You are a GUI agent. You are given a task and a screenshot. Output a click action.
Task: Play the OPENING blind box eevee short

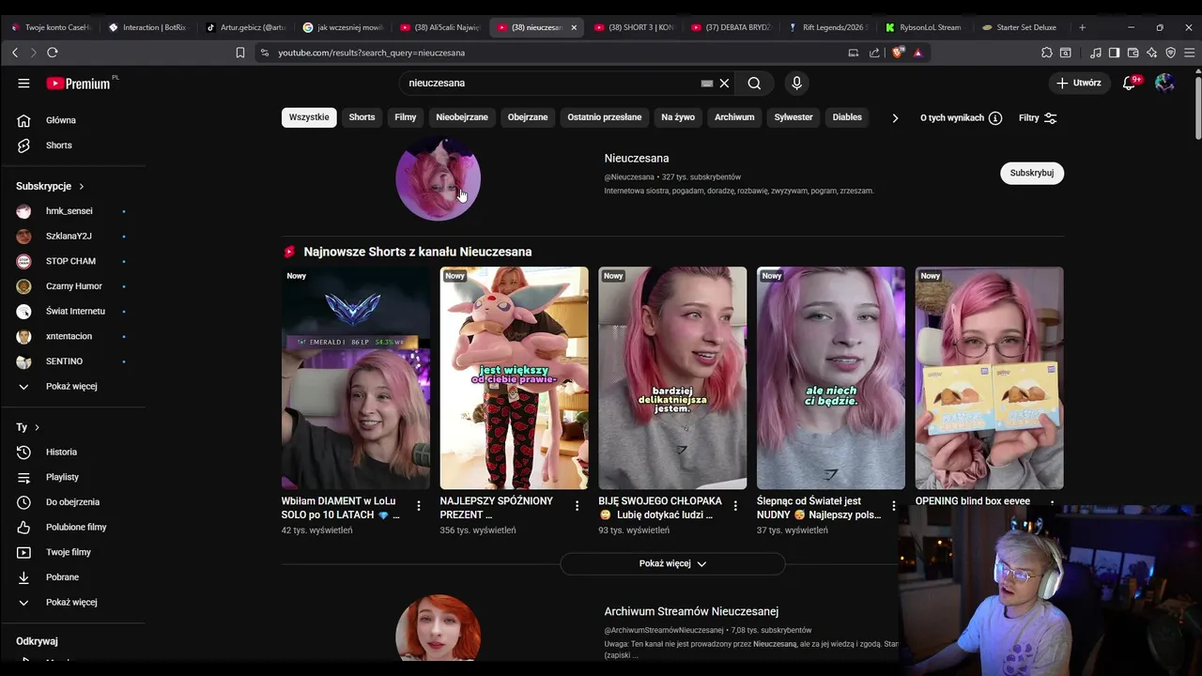(x=989, y=378)
